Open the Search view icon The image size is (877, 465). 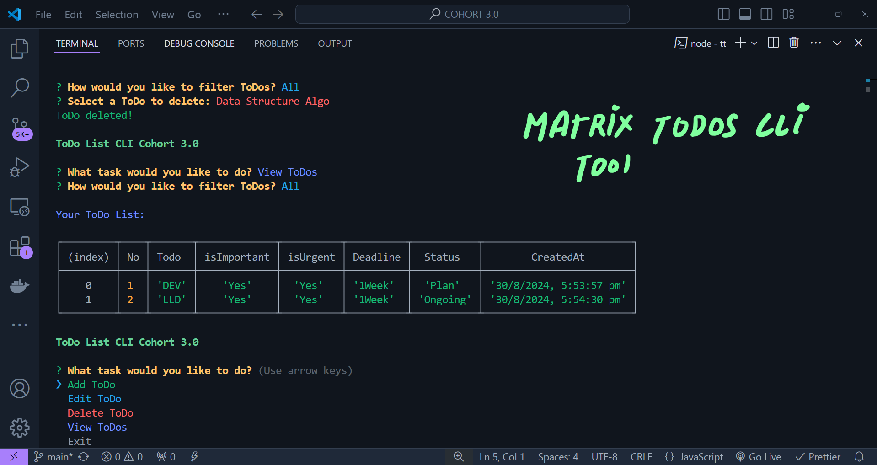pyautogui.click(x=19, y=88)
